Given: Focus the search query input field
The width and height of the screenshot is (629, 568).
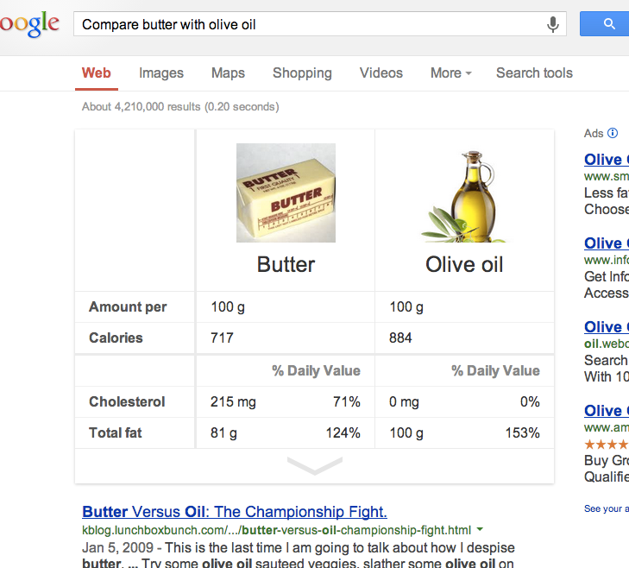Looking at the screenshot, I should click(x=309, y=24).
